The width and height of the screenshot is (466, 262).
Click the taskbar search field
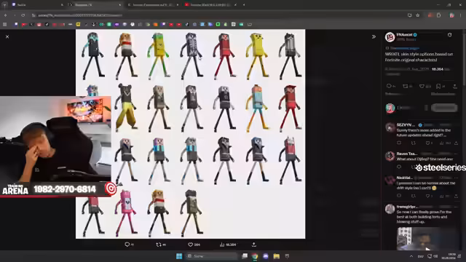tap(212, 256)
